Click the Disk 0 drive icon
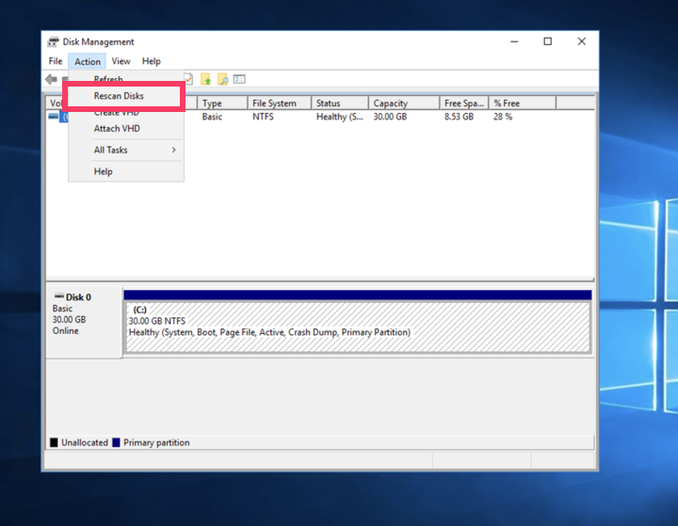678x526 pixels. tap(58, 296)
